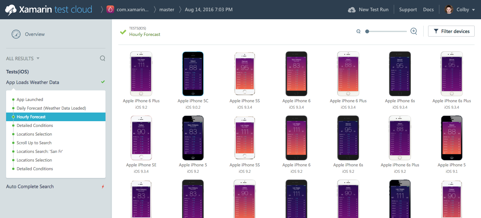Click Colby's profile avatar

click(449, 10)
